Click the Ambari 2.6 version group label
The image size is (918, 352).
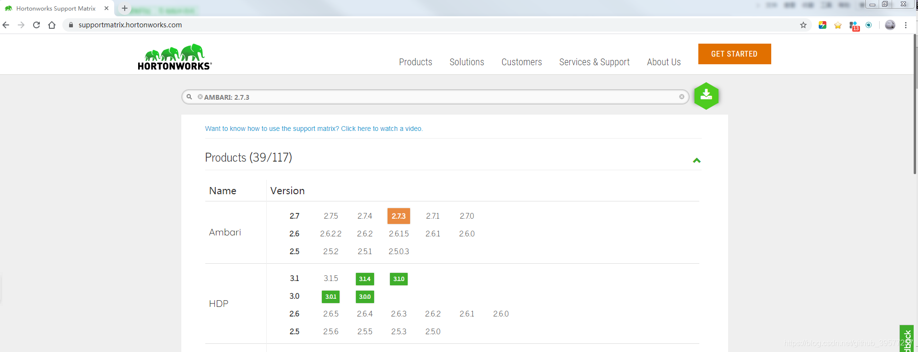point(294,234)
